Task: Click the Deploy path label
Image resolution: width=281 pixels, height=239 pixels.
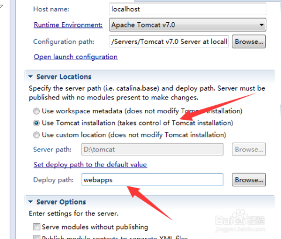Action: (x=53, y=180)
